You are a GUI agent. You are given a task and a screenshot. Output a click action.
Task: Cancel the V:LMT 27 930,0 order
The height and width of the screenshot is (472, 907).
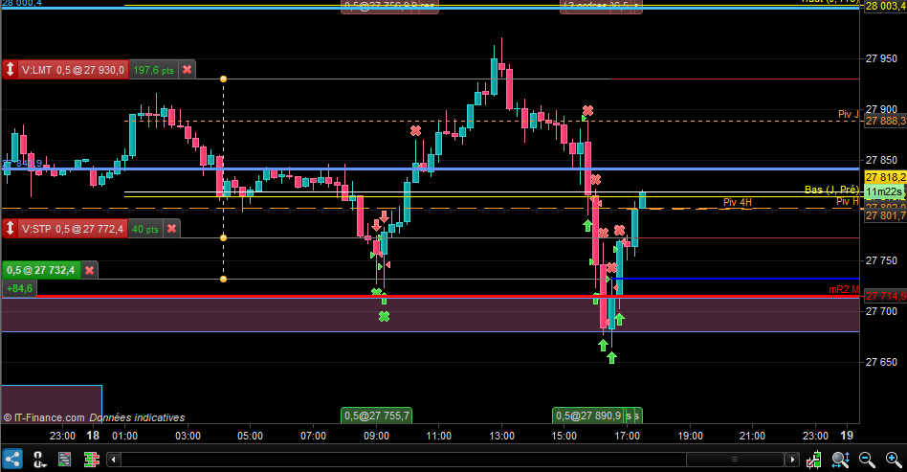(x=187, y=70)
